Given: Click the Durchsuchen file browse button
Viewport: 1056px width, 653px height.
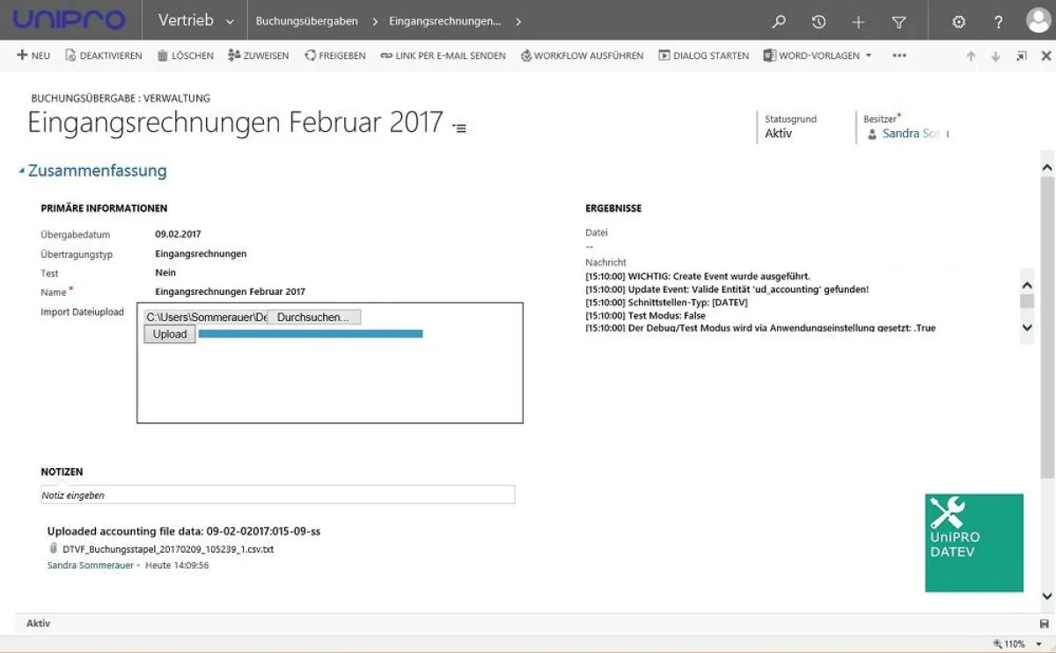Looking at the screenshot, I should pyautogui.click(x=313, y=316).
